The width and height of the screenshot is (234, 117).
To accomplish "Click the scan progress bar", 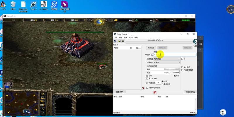I will pos(159,42).
